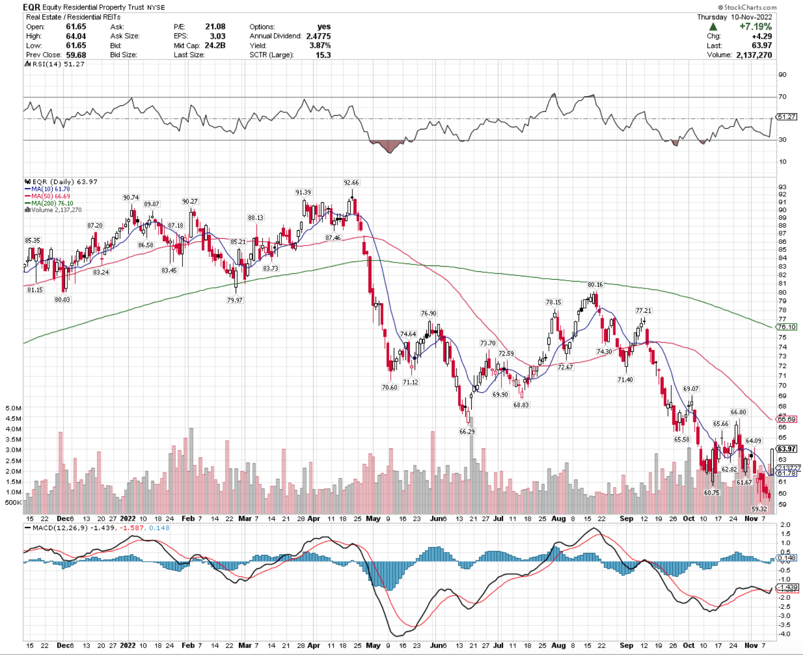Click the Real Estate / Residential REITs label
This screenshot has width=803, height=655.
point(73,17)
